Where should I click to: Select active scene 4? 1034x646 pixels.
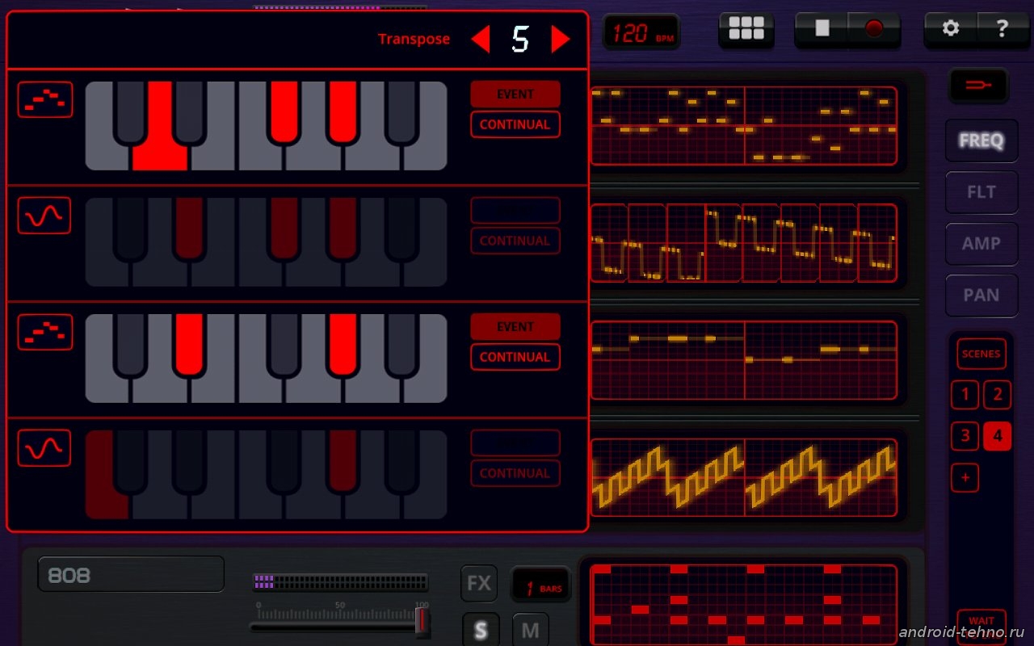pyautogui.click(x=998, y=437)
